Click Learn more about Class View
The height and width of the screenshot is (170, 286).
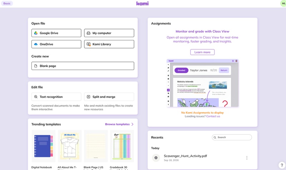coord(202,52)
